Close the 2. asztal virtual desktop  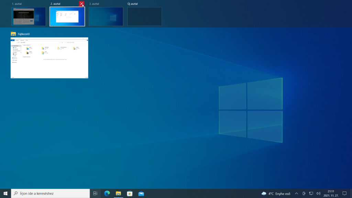(x=81, y=4)
